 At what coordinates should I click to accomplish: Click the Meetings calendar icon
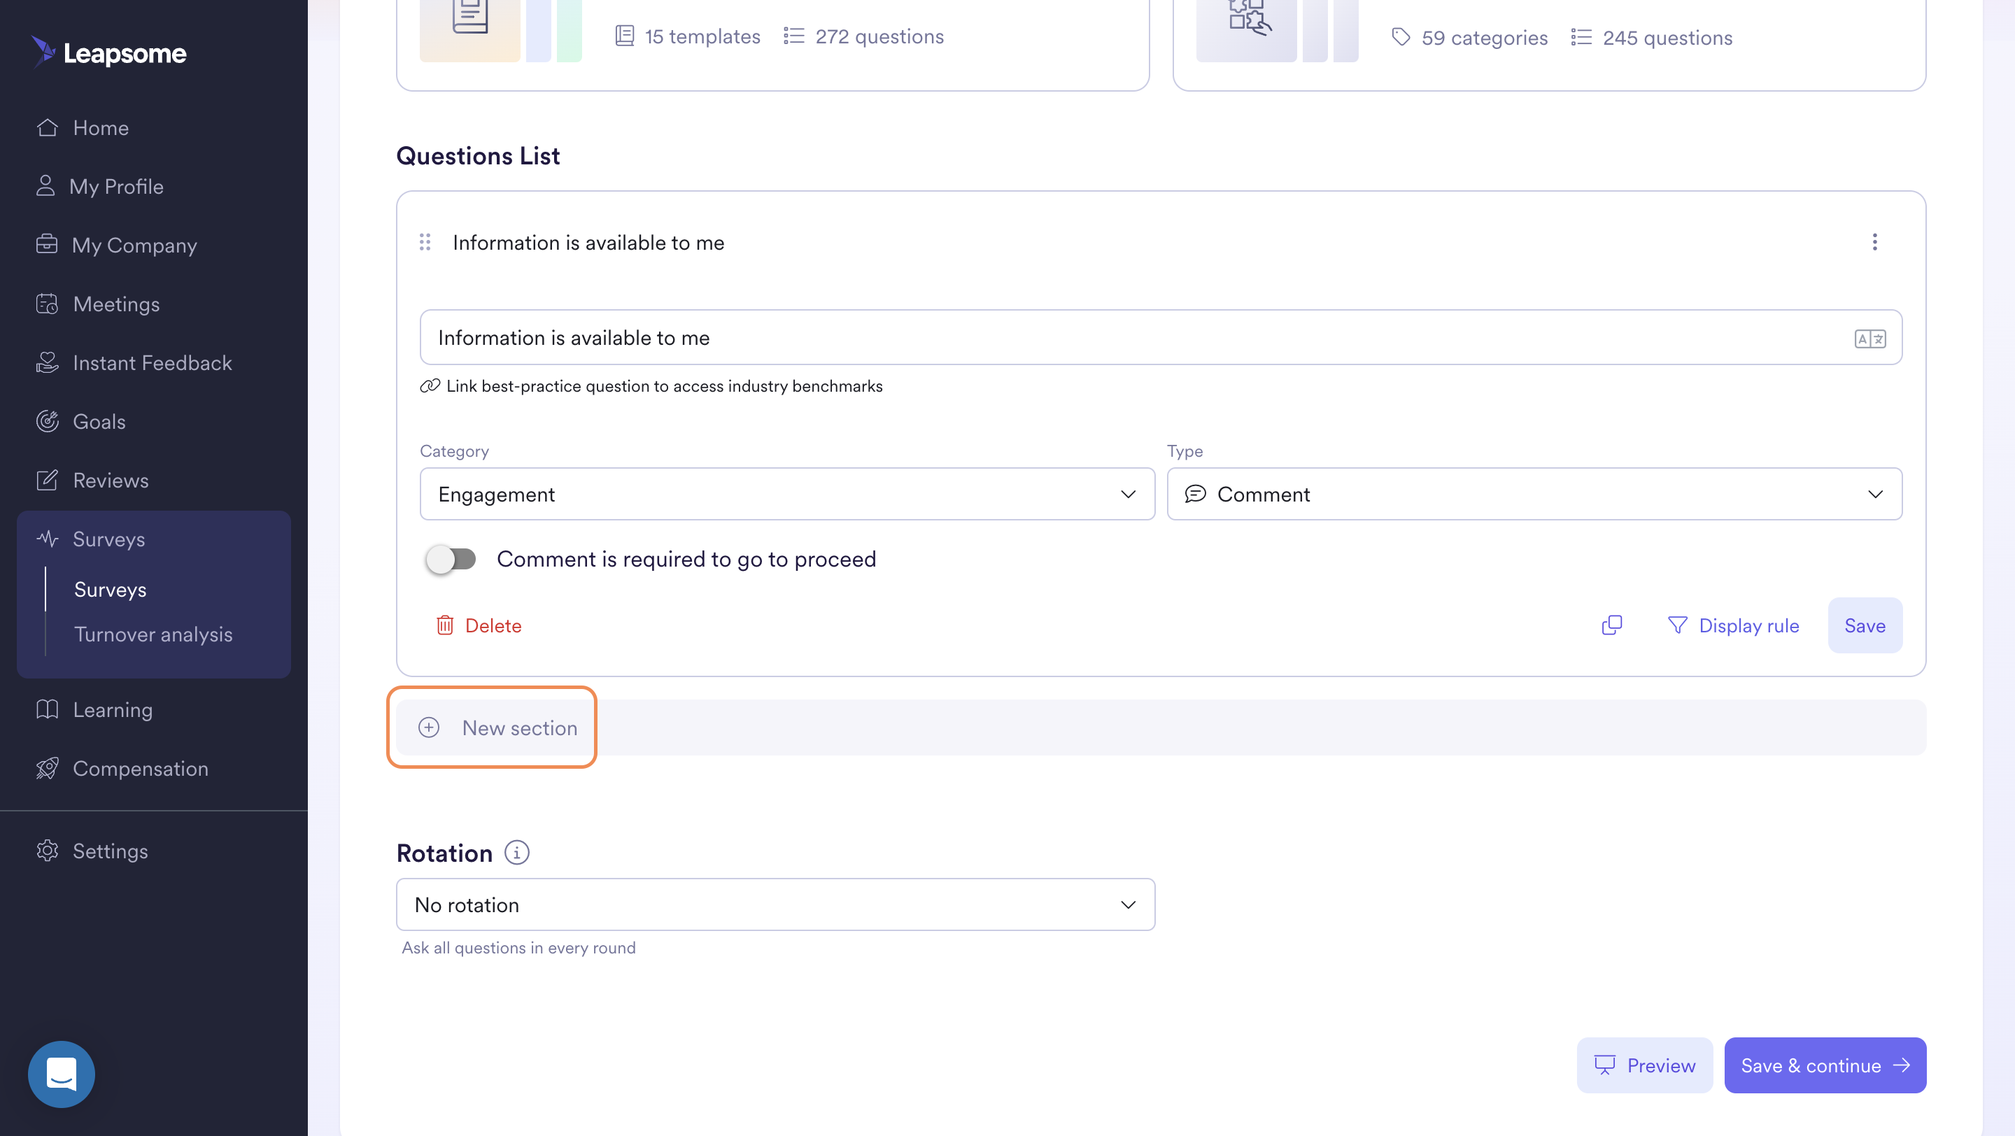[x=47, y=304]
